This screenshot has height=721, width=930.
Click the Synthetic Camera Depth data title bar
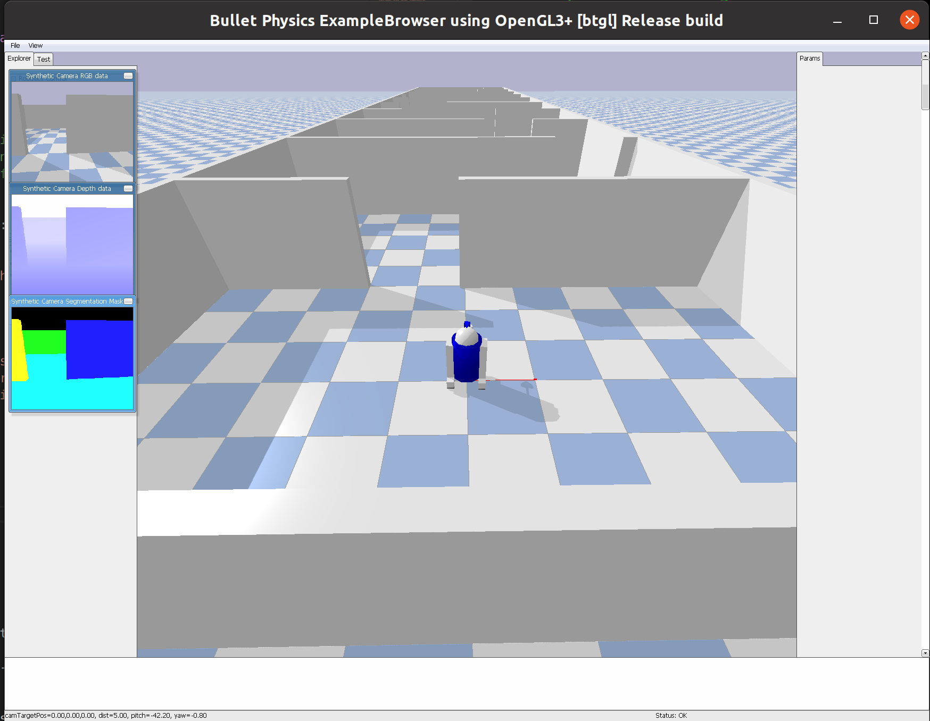pos(67,189)
